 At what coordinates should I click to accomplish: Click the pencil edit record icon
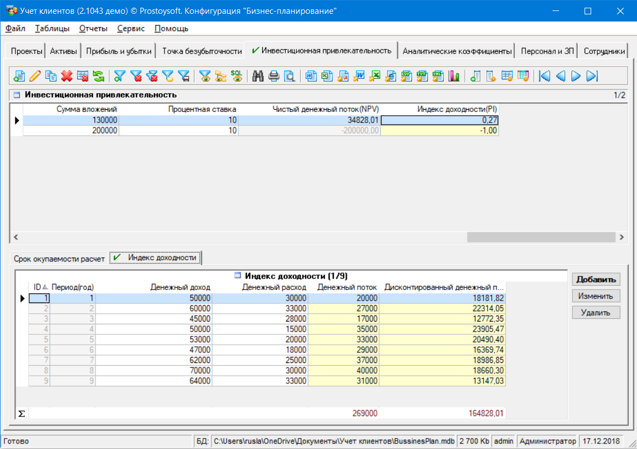tap(35, 76)
